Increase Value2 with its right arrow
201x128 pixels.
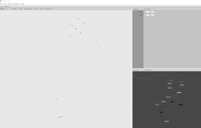[x=155, y=15]
